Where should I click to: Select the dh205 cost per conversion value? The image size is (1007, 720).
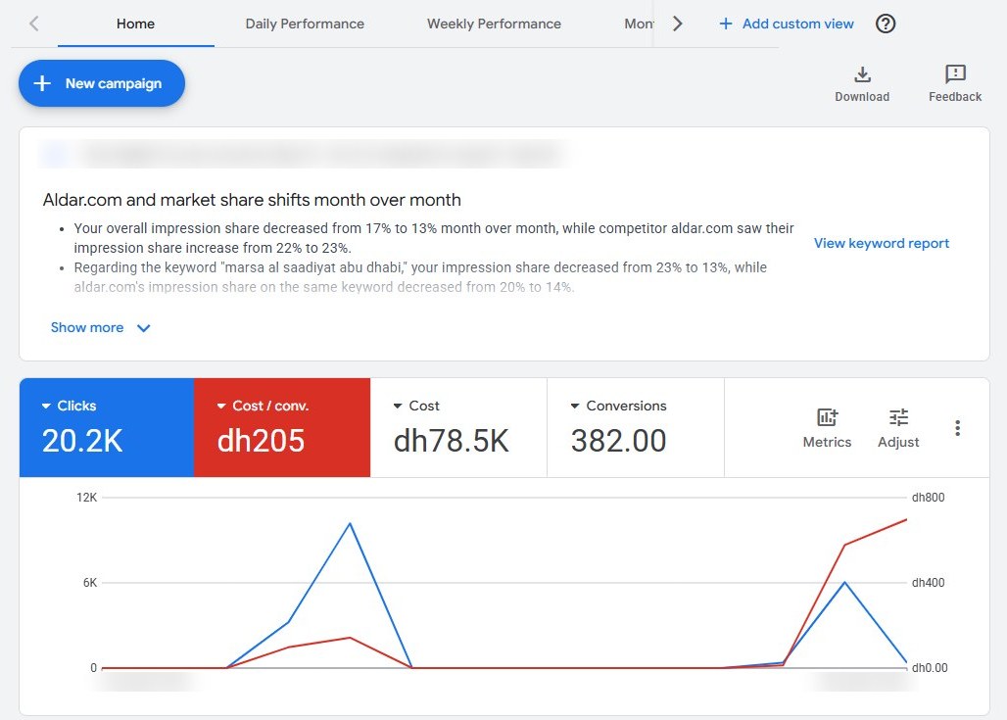[261, 441]
